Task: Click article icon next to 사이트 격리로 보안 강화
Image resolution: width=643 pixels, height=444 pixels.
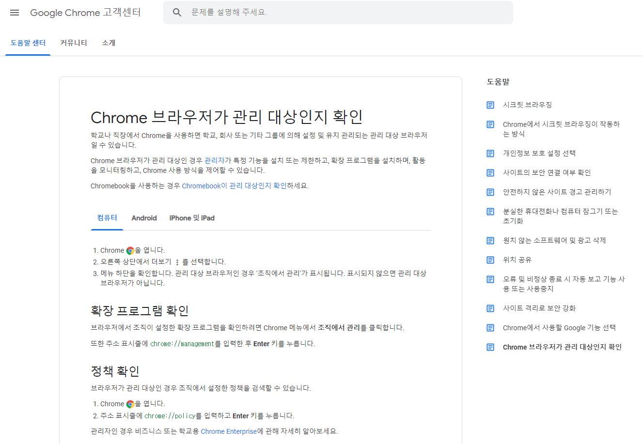Action: [x=490, y=308]
